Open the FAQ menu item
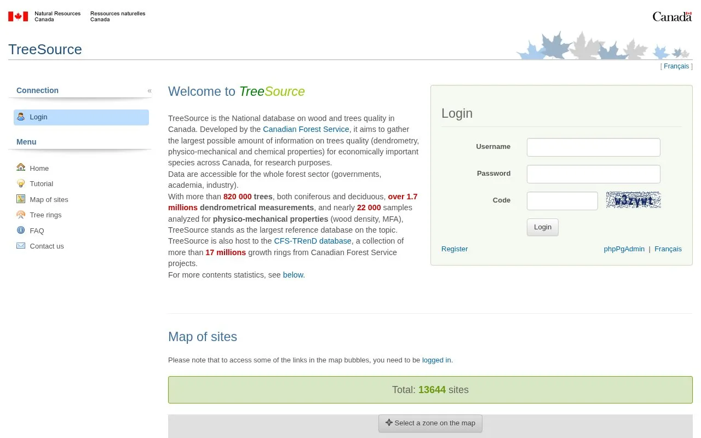This screenshot has height=438, width=701. click(x=37, y=231)
